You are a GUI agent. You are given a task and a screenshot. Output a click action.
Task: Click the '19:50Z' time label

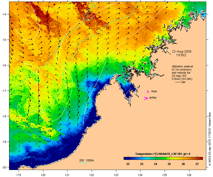181,55
